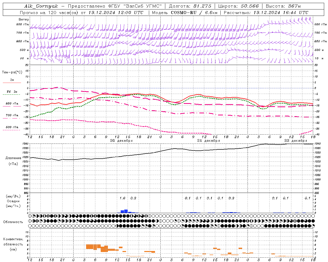The image size is (328, 262).
Task: Click the station name Alk_Gornyak
Action: click(41, 6)
